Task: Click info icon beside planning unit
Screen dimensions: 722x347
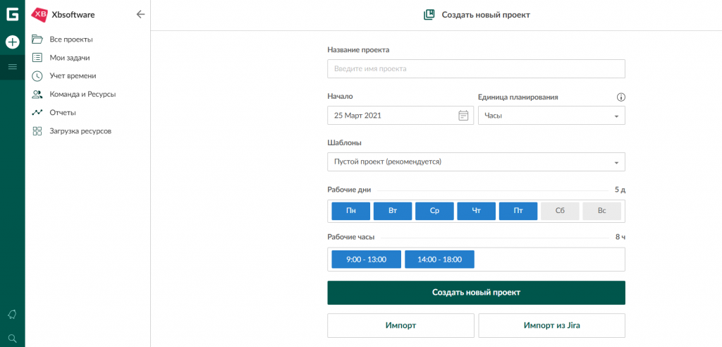Action: coord(621,97)
